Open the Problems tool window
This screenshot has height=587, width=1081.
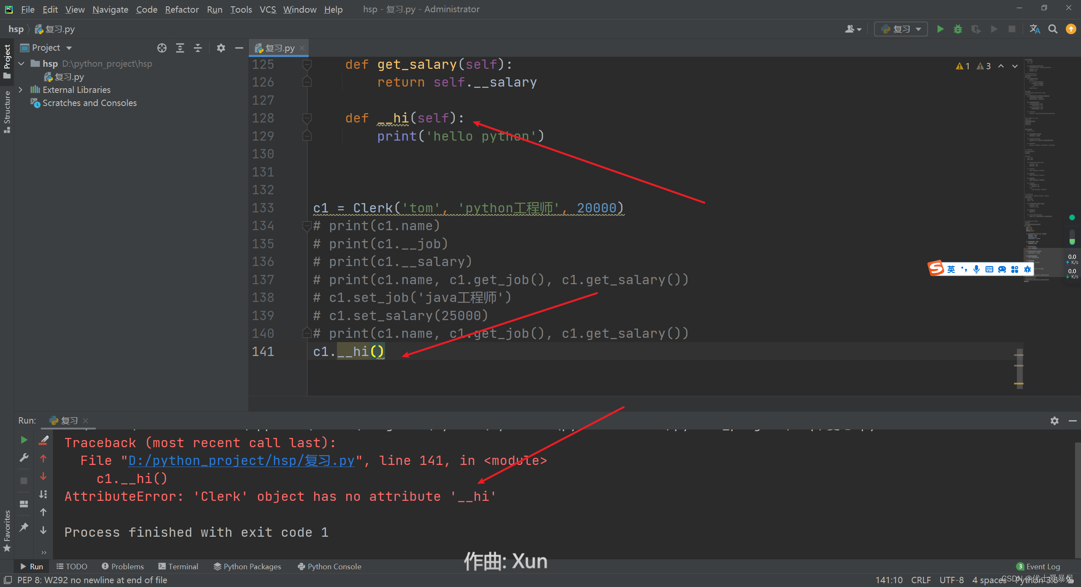tap(123, 566)
